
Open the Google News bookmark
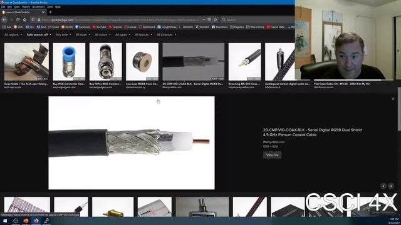(167, 27)
